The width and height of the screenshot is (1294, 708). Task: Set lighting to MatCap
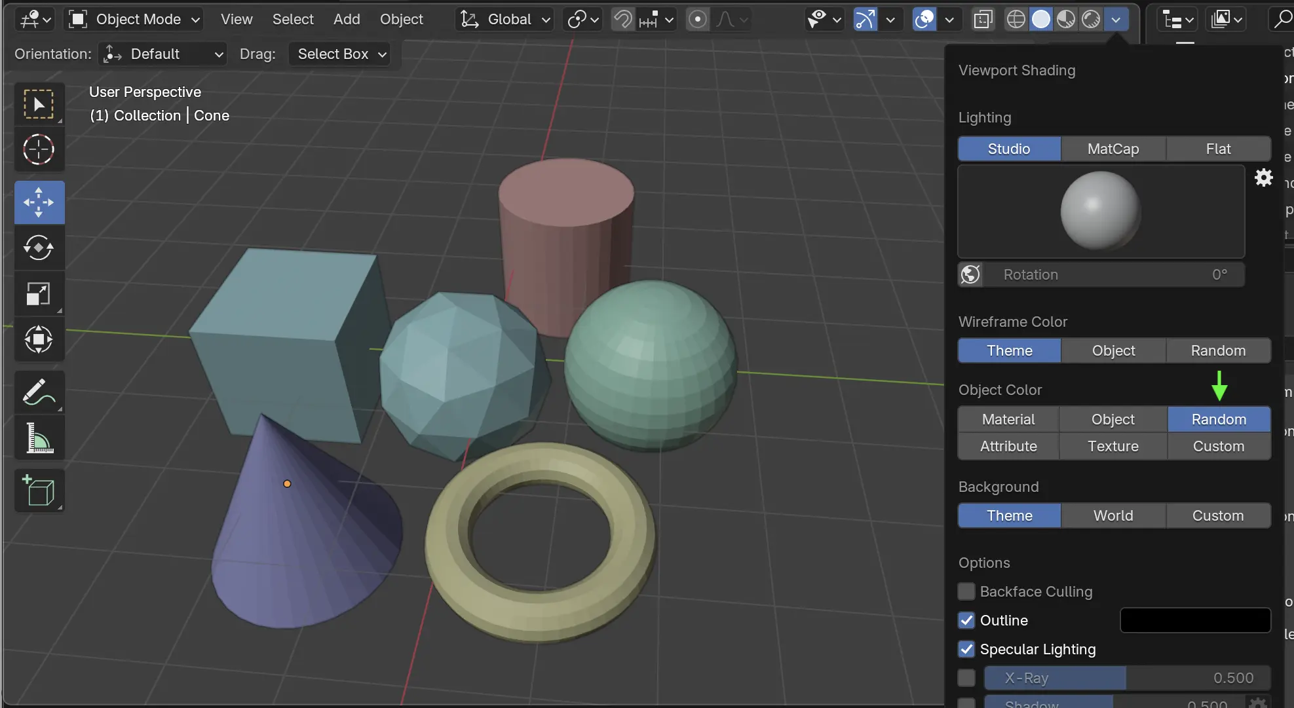point(1113,149)
